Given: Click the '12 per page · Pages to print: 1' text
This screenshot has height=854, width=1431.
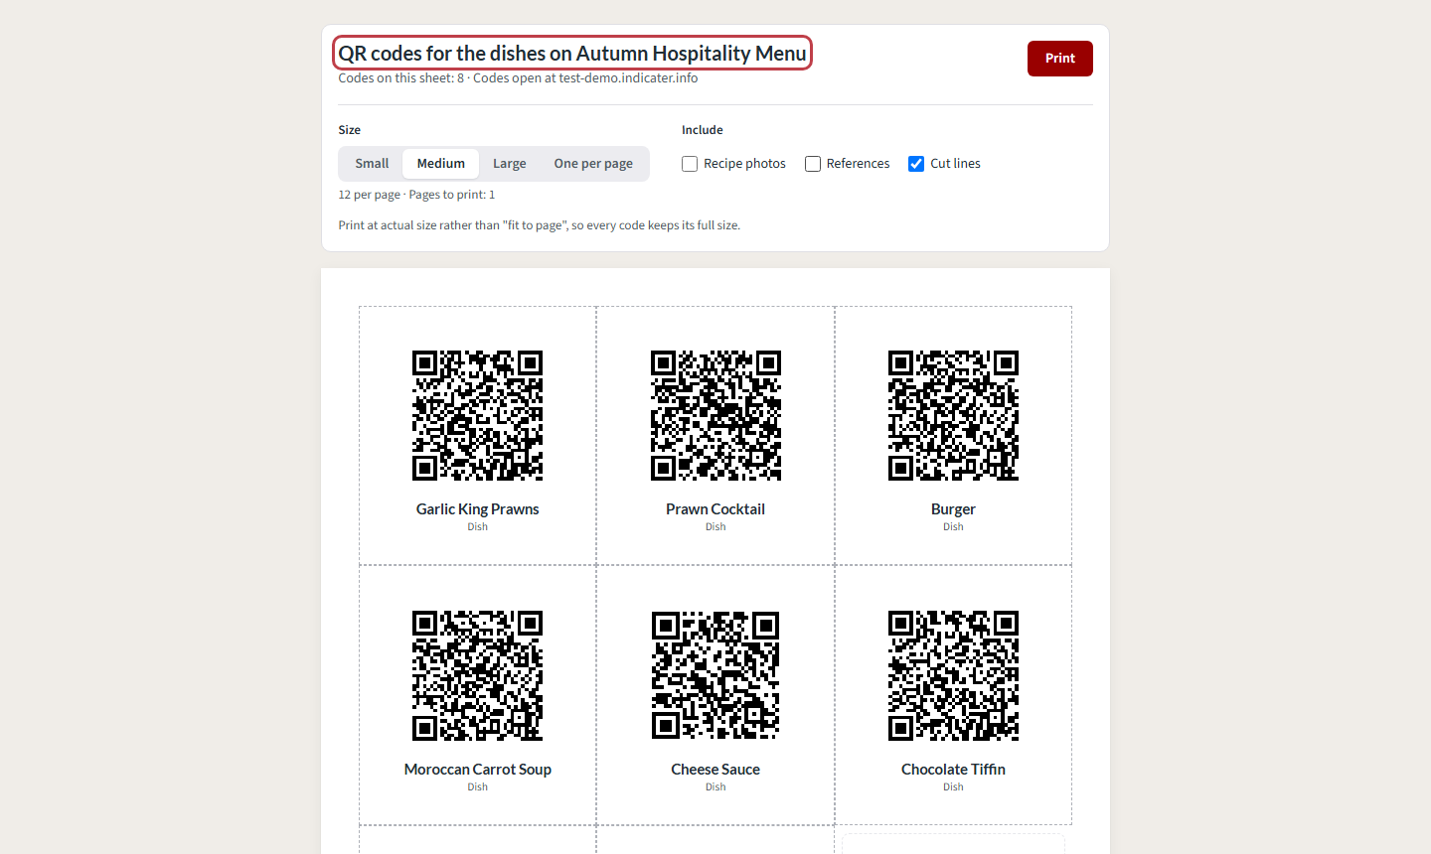Looking at the screenshot, I should tap(416, 195).
